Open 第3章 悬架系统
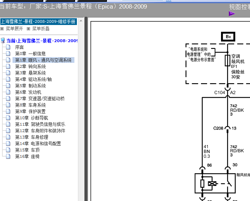 pos(30,73)
